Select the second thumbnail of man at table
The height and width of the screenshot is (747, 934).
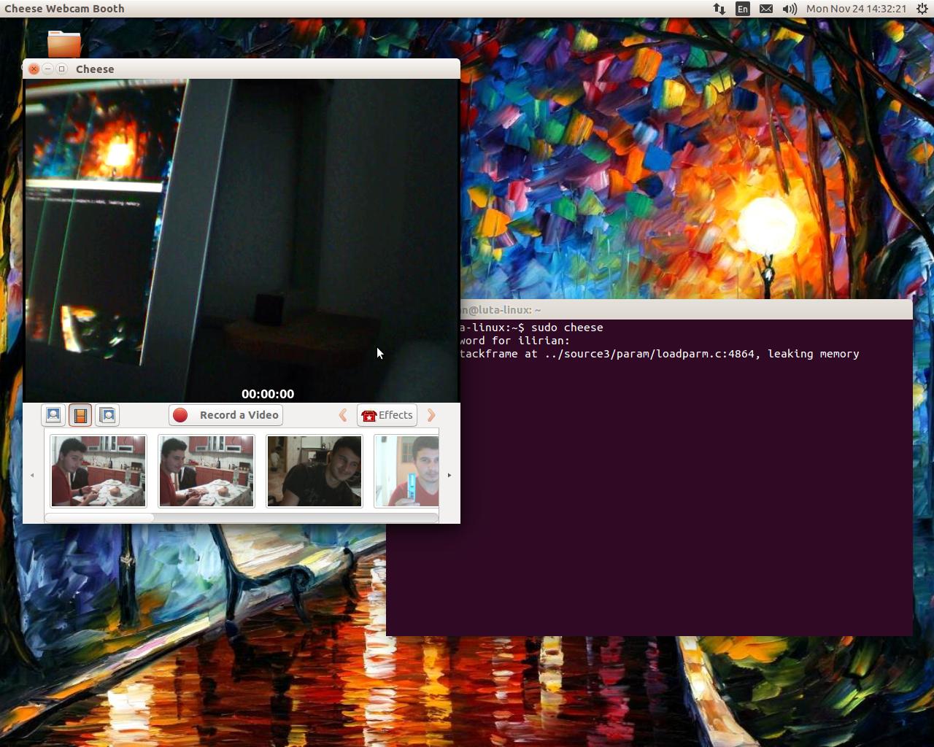tap(207, 471)
